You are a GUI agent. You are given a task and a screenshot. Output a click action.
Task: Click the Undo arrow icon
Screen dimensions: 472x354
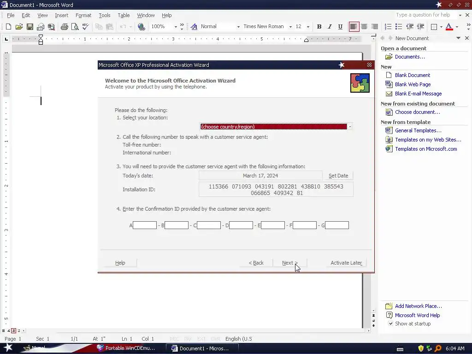pyautogui.click(x=123, y=27)
